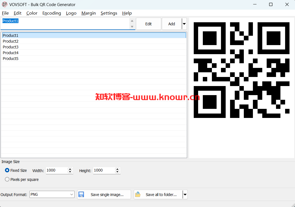Maximize the Bulk QR Code Generator window
Screen dimensions: 295x207
tap(271, 4)
